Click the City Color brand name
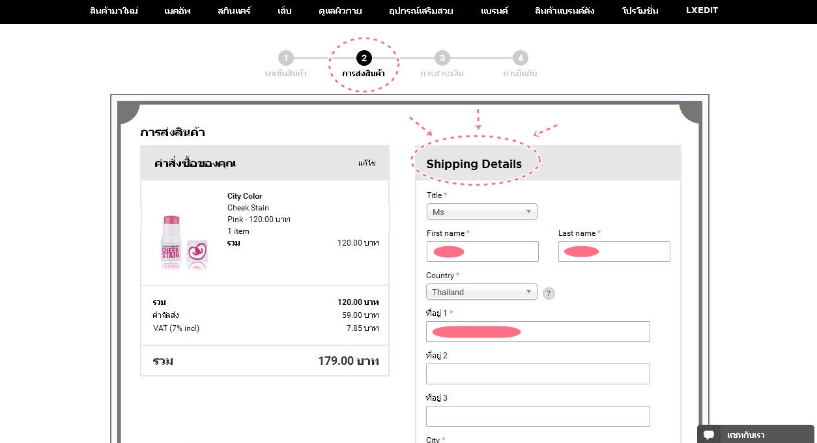The image size is (817, 443). coord(245,196)
